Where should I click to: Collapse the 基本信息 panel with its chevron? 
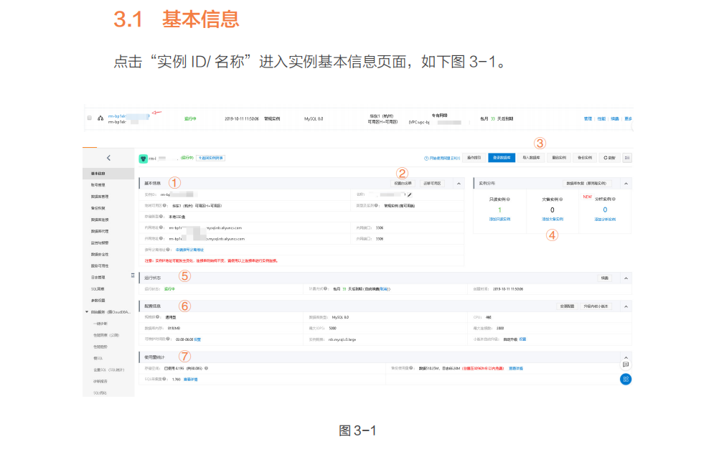click(x=459, y=182)
